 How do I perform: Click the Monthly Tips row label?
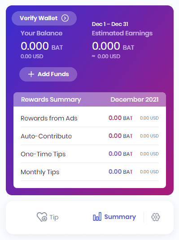40,172
